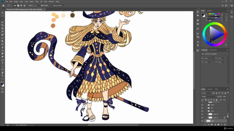Open the History panel icon
This screenshot has height=131, width=234.
(x=198, y=12)
